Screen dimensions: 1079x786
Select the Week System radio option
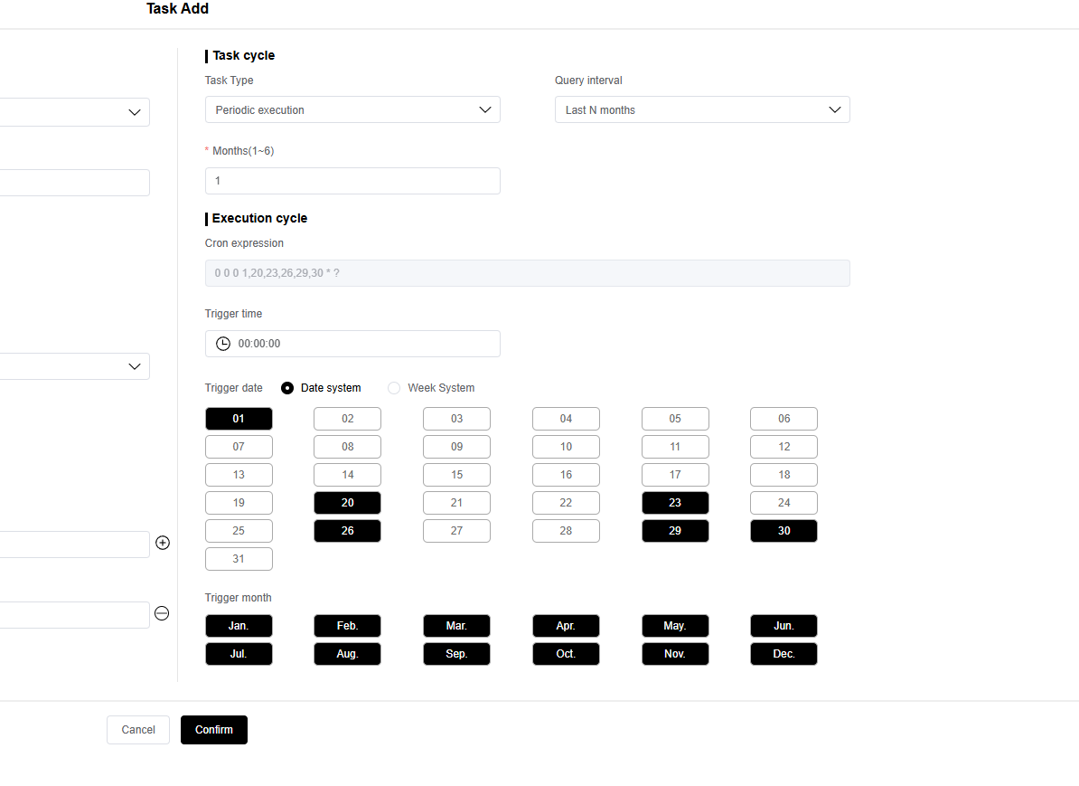pos(394,388)
